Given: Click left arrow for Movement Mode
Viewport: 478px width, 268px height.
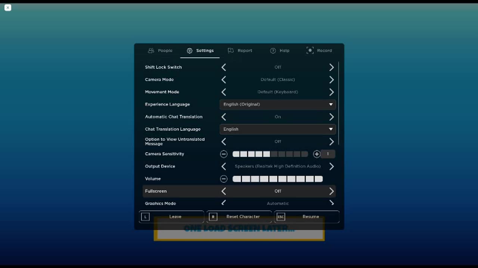Looking at the screenshot, I should (x=224, y=92).
